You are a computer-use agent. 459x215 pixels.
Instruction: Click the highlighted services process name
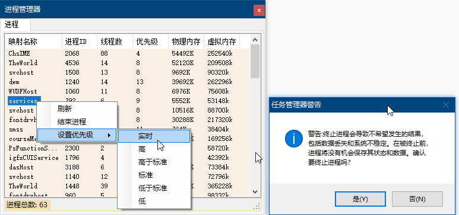[24, 101]
